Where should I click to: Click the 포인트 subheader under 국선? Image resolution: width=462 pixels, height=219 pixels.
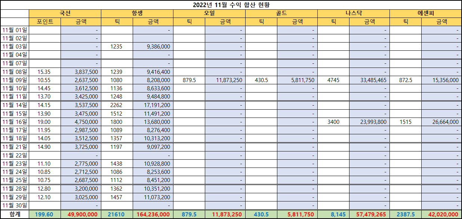(x=45, y=22)
